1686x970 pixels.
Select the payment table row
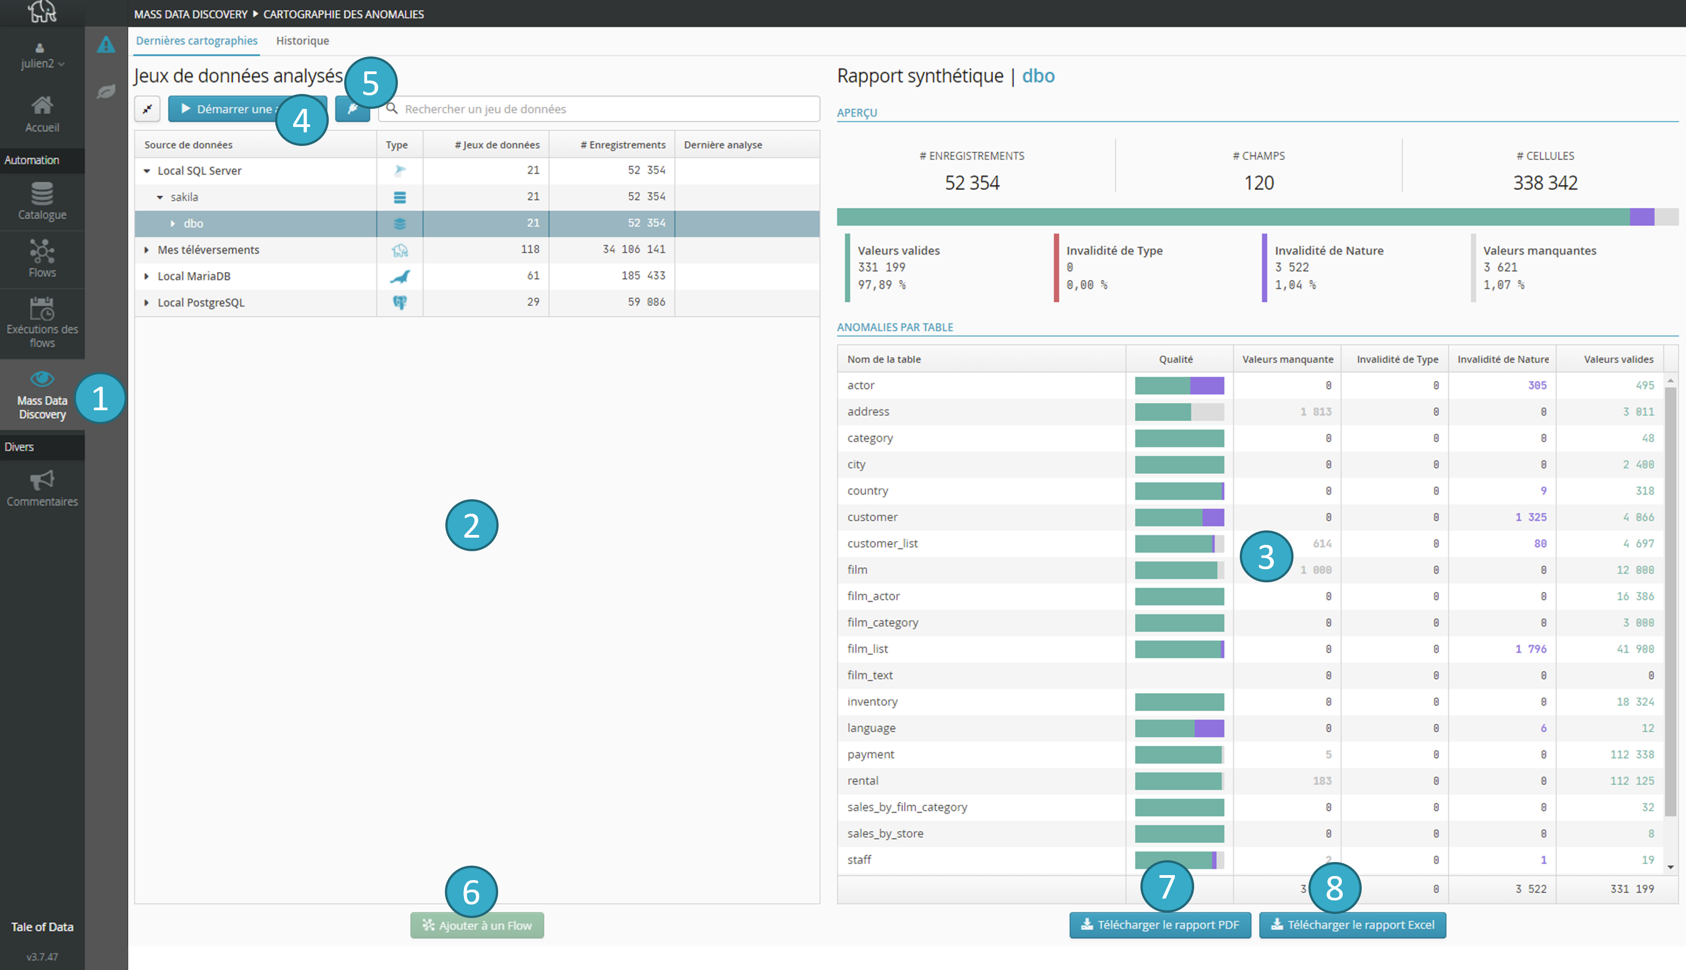(1251, 754)
